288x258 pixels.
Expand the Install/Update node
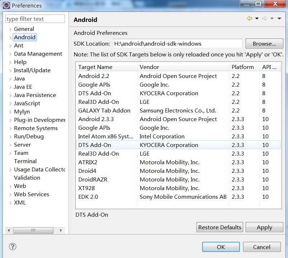pos(10,70)
